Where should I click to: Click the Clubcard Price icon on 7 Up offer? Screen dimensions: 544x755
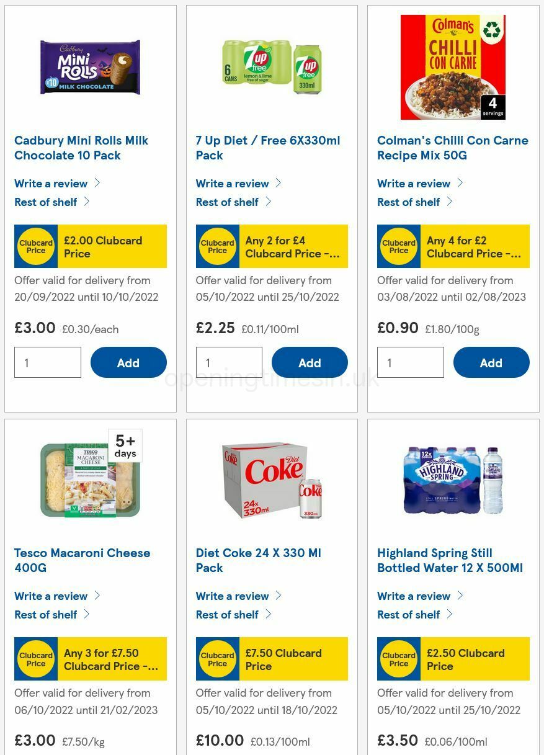[217, 246]
